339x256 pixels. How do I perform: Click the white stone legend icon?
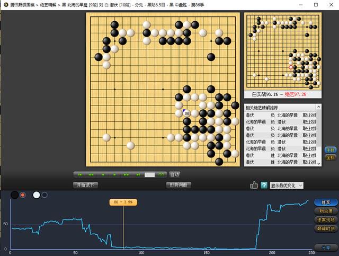click(37, 195)
